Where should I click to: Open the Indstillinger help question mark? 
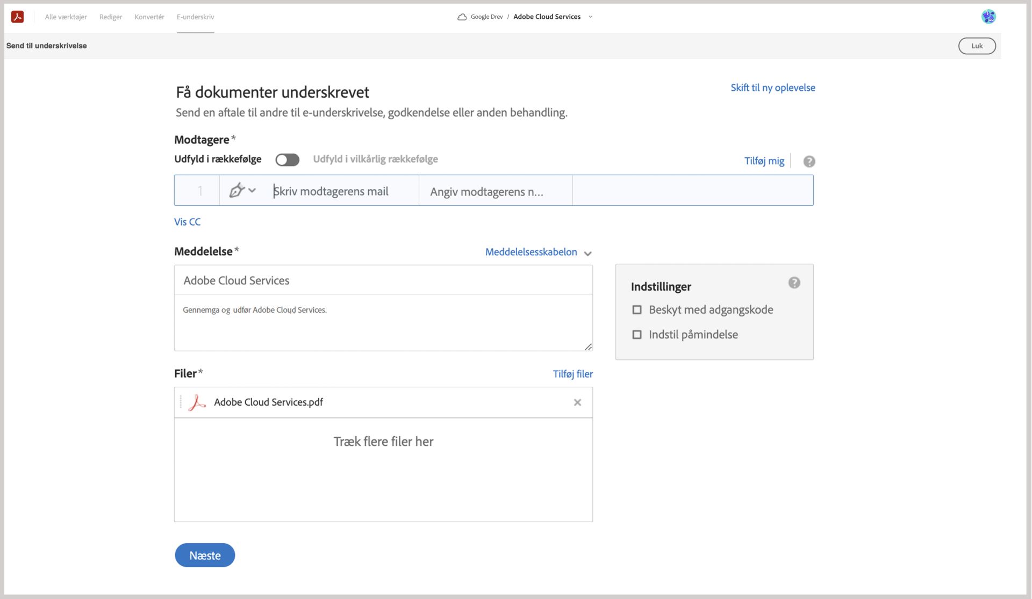(794, 283)
